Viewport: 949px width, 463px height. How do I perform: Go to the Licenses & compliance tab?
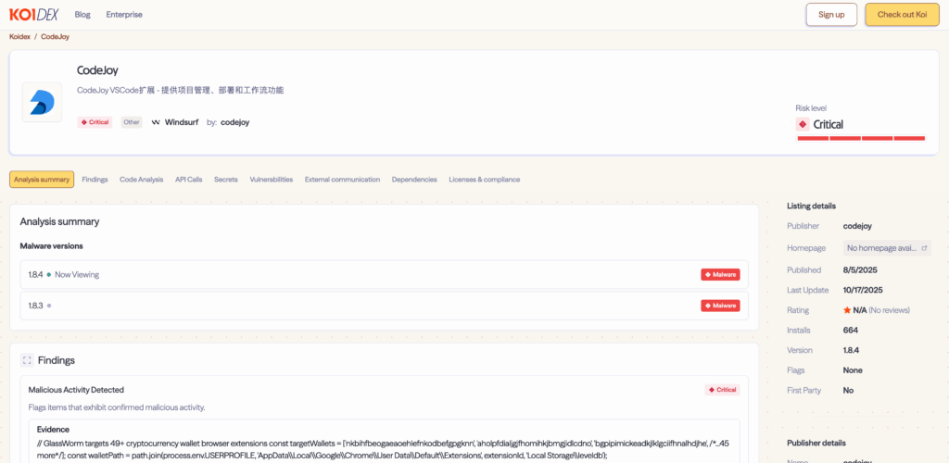[x=484, y=180]
